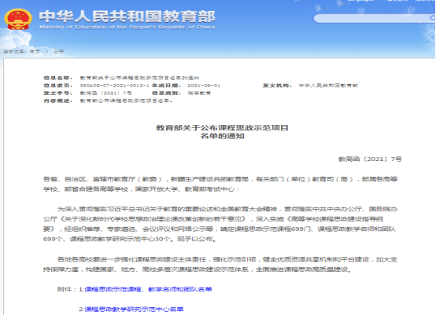Click the 发文字号 value in info table

(106, 93)
